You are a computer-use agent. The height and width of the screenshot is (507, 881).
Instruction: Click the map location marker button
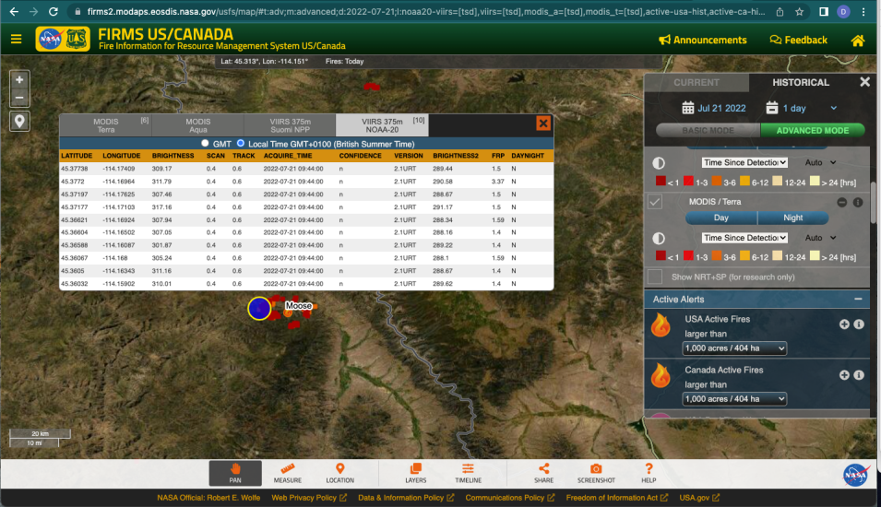click(19, 122)
